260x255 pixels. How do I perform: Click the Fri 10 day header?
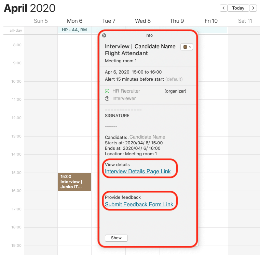point(211,21)
